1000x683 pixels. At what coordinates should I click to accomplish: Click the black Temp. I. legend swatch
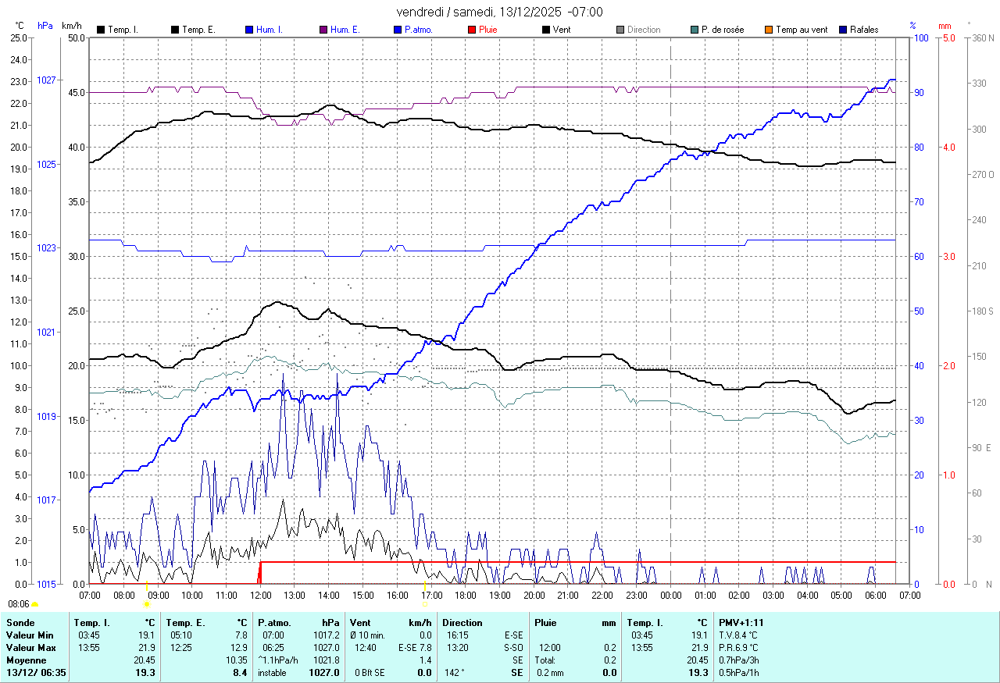pyautogui.click(x=101, y=30)
